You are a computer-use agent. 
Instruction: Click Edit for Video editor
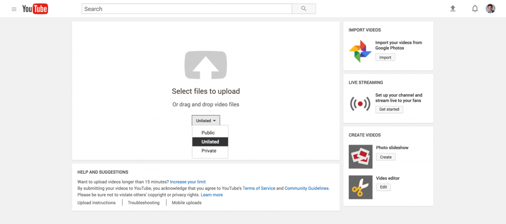coord(383,187)
